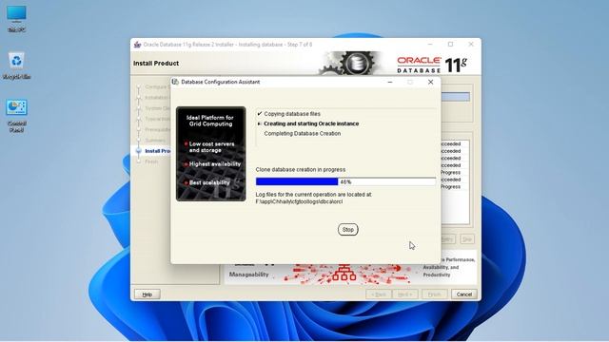
Task: Open the This PC desktop icon
Action: [16, 18]
